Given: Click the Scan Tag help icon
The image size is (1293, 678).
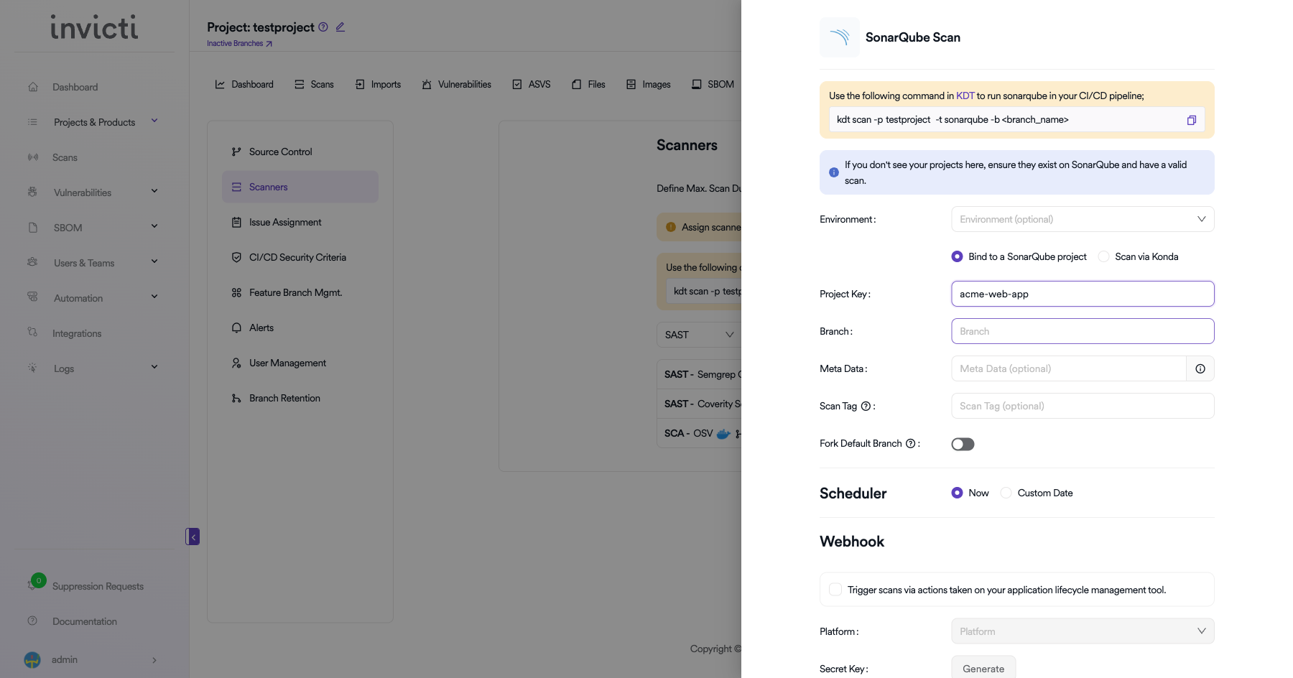Looking at the screenshot, I should click(866, 407).
